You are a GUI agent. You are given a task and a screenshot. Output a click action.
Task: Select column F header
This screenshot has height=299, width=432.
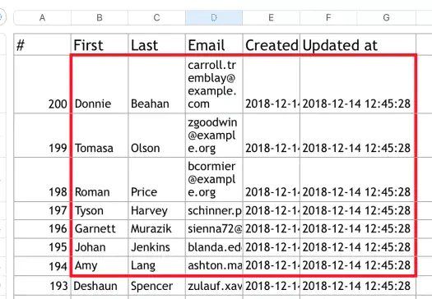328,17
